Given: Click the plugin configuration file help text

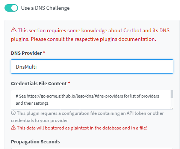Looking at the screenshot, I should (88, 117).
